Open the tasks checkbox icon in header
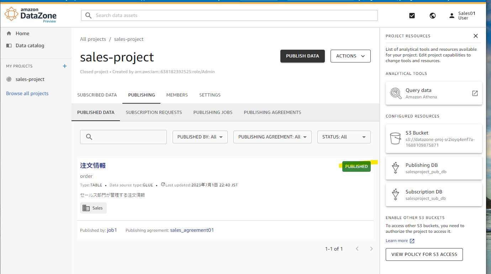The width and height of the screenshot is (491, 274). click(x=412, y=16)
